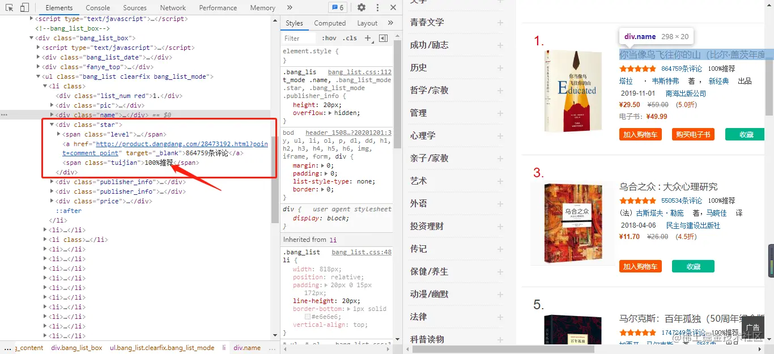Open the Computed styles tab
The height and width of the screenshot is (354, 774).
tap(330, 23)
